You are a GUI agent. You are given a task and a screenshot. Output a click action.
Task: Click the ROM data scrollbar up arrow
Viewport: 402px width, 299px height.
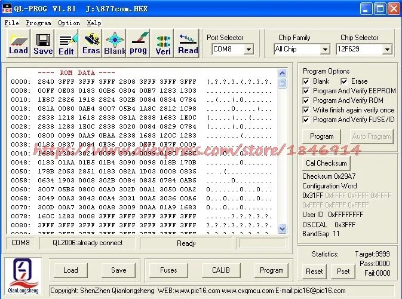tap(282, 74)
